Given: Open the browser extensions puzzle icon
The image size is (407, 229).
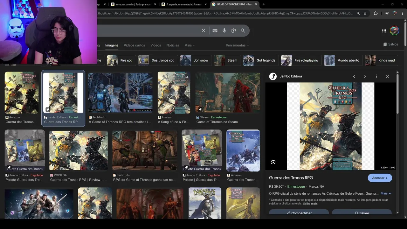Looking at the screenshot, I should click(376, 13).
